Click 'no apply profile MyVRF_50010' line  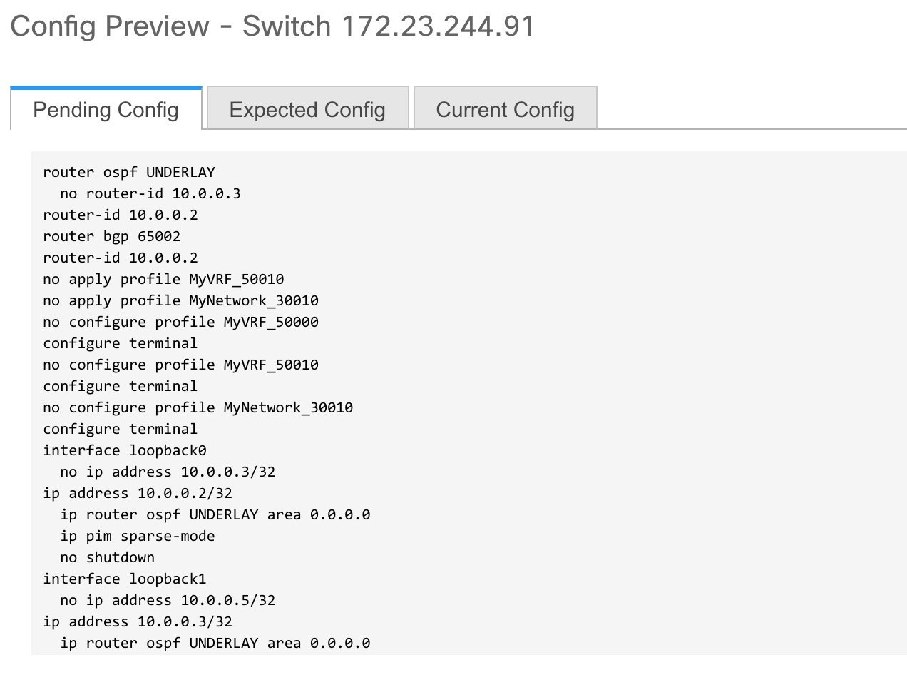pyautogui.click(x=163, y=279)
